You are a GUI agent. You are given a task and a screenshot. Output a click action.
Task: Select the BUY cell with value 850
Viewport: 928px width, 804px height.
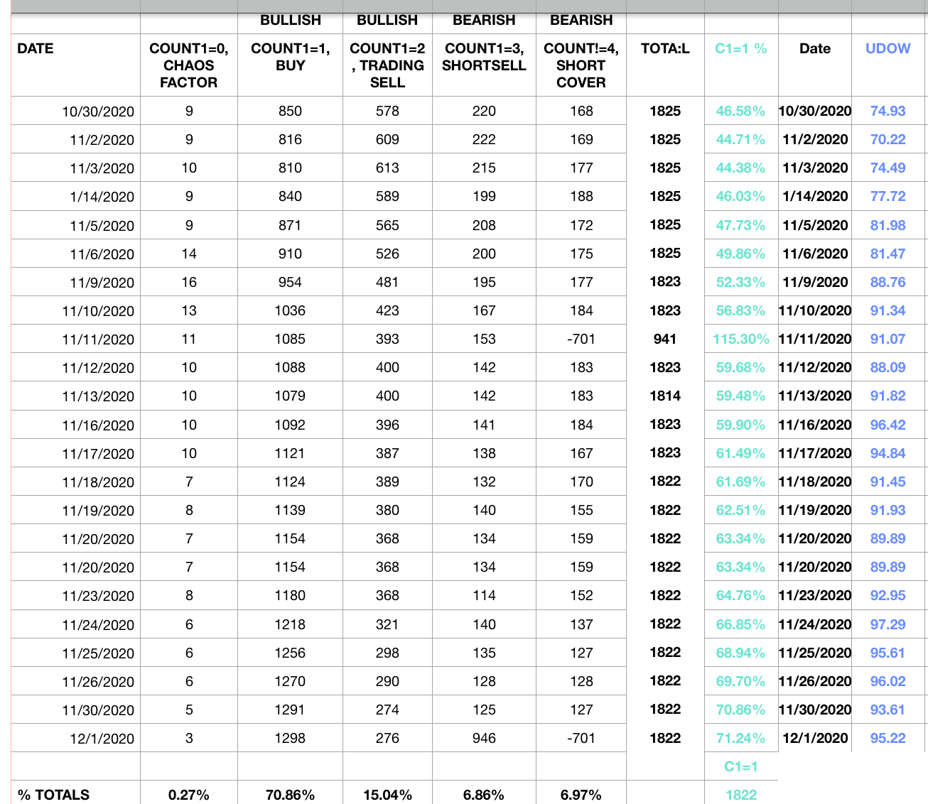click(x=290, y=111)
